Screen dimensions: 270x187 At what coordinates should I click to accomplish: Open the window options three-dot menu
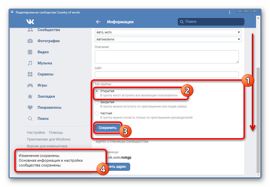pos(230,12)
